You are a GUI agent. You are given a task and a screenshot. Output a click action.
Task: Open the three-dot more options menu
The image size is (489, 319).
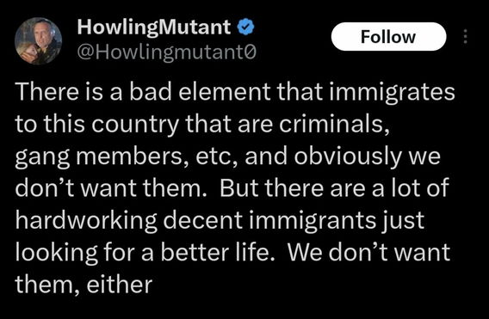[465, 36]
